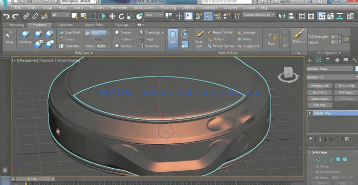
Task: Open the Display panel icon
Action: tap(346, 60)
